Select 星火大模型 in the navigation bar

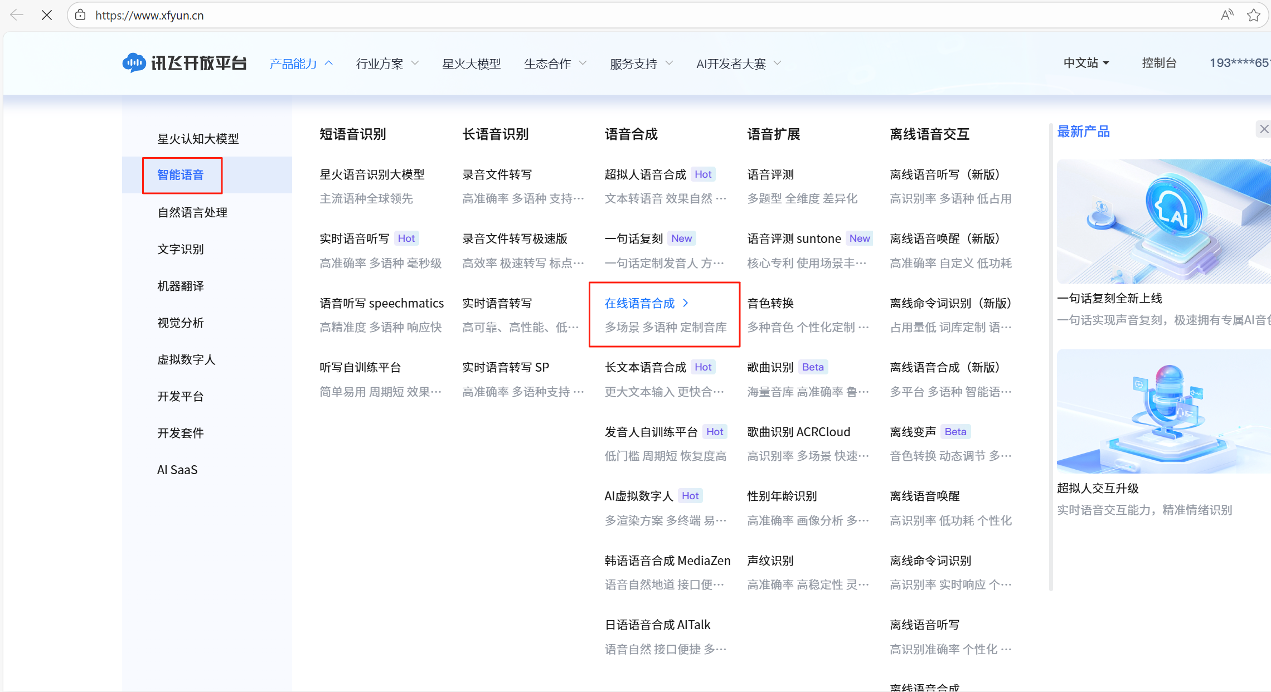tap(471, 63)
